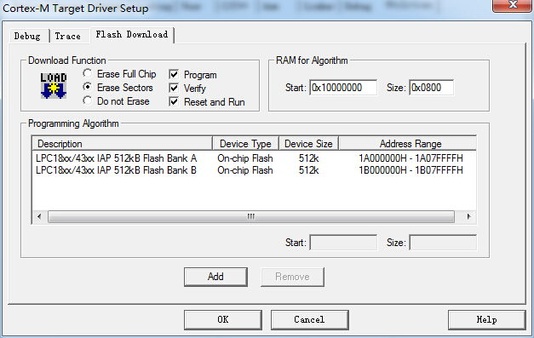The width and height of the screenshot is (534, 338).
Task: Sort by Address Range column header
Action: (x=408, y=143)
